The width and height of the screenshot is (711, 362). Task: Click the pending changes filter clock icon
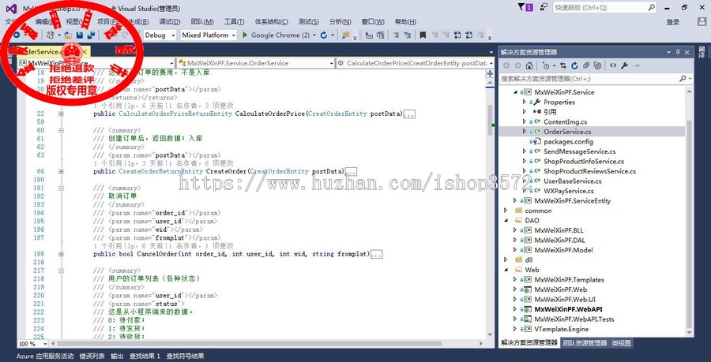click(x=545, y=65)
